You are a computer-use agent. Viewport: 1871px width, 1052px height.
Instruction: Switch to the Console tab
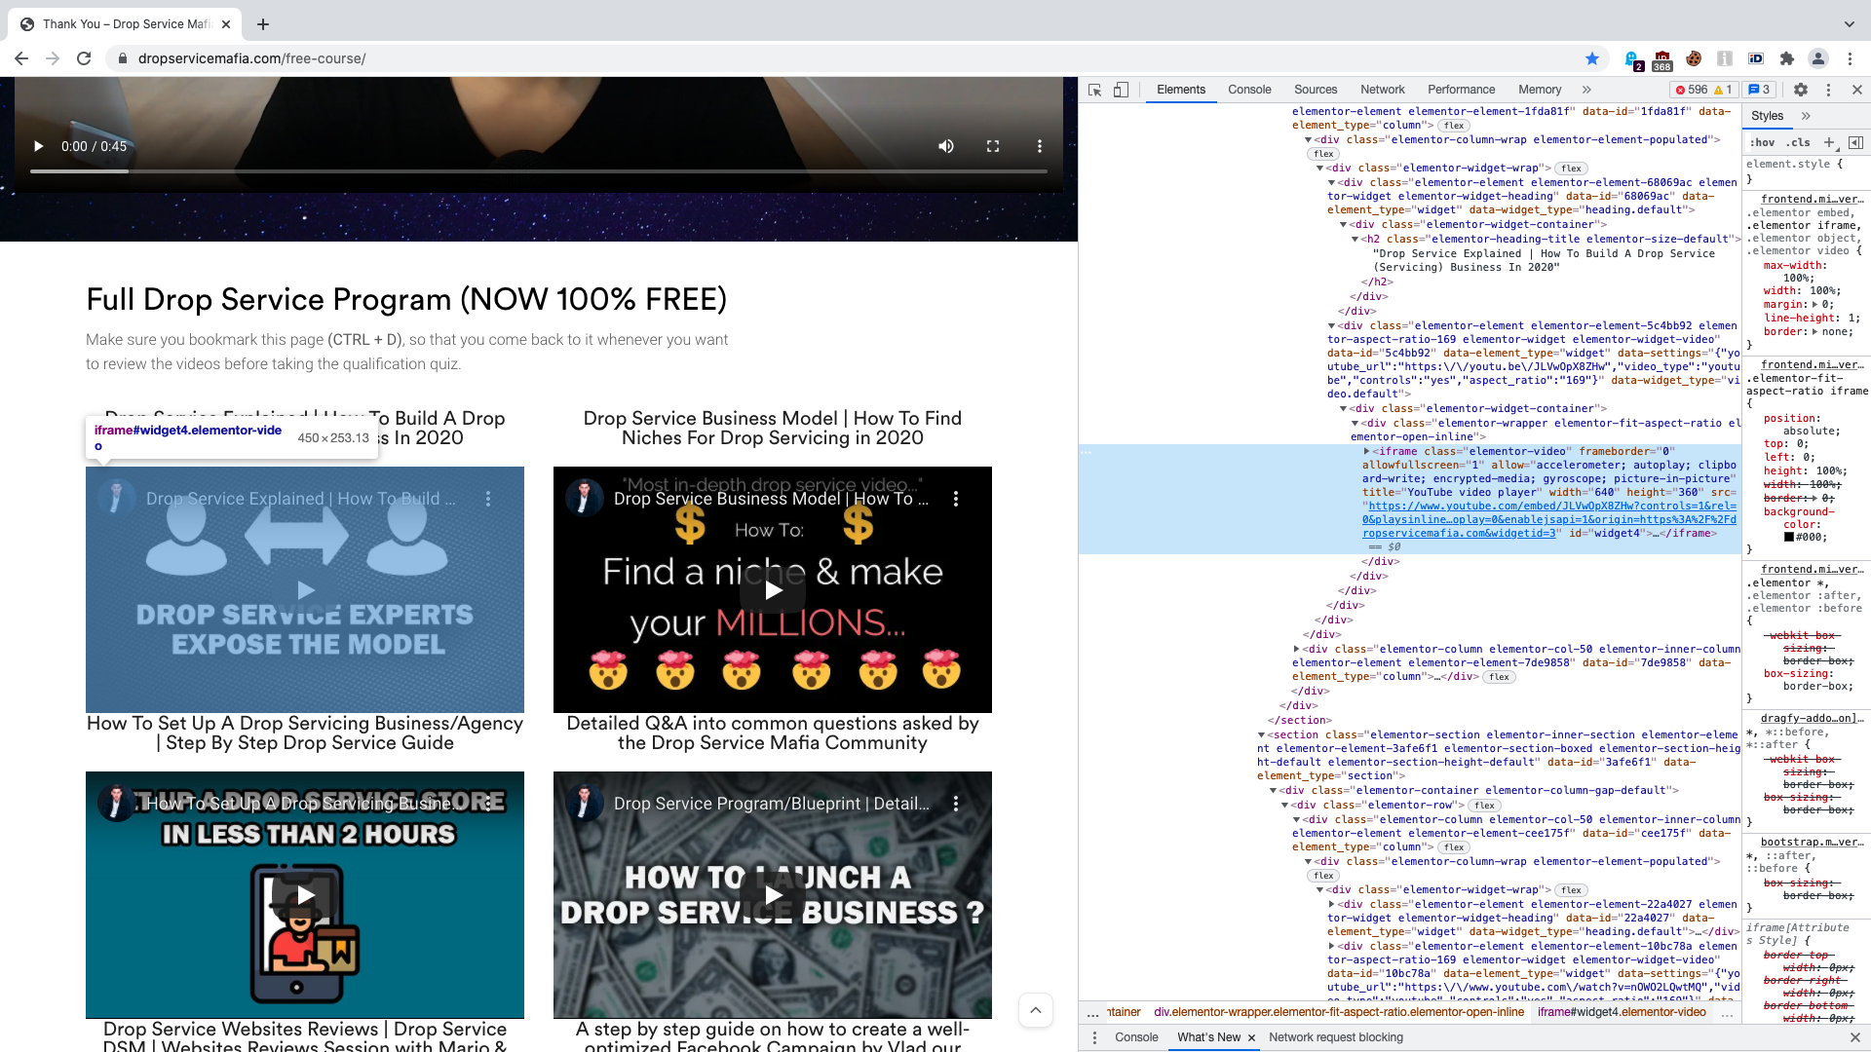click(x=1249, y=90)
